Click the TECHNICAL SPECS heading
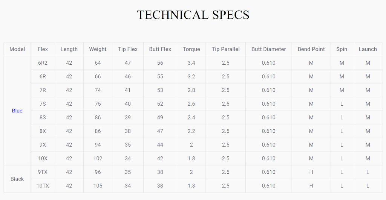 pyautogui.click(x=193, y=15)
